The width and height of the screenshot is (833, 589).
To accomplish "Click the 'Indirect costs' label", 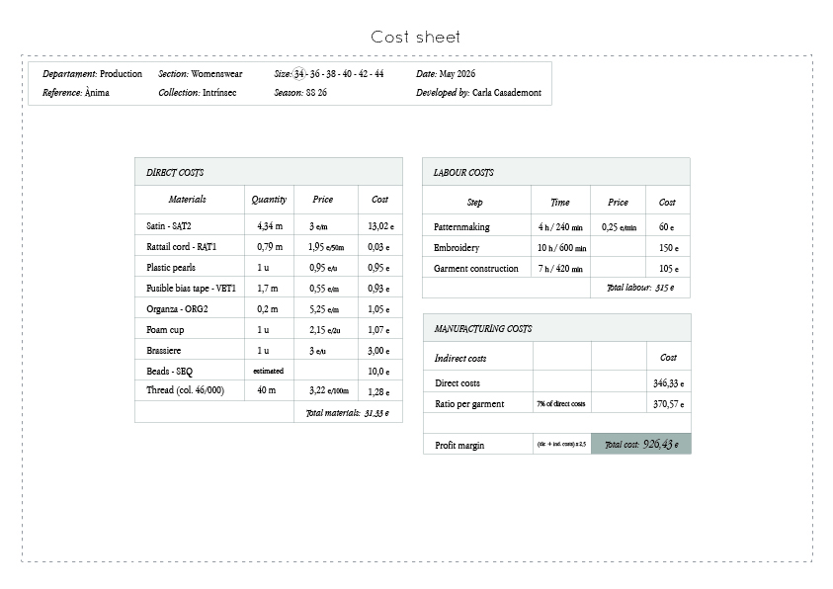I will point(460,358).
